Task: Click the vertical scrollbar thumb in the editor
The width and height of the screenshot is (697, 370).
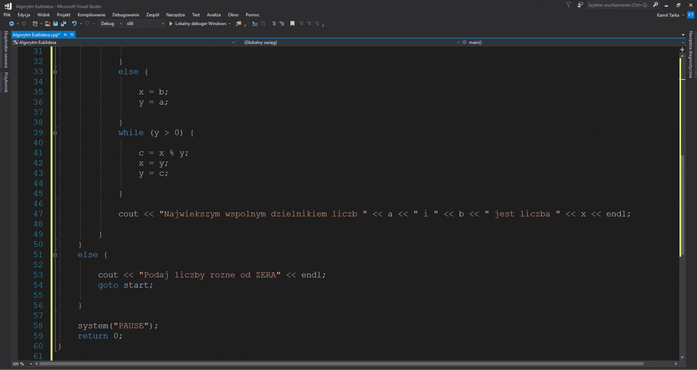Action: [x=683, y=205]
